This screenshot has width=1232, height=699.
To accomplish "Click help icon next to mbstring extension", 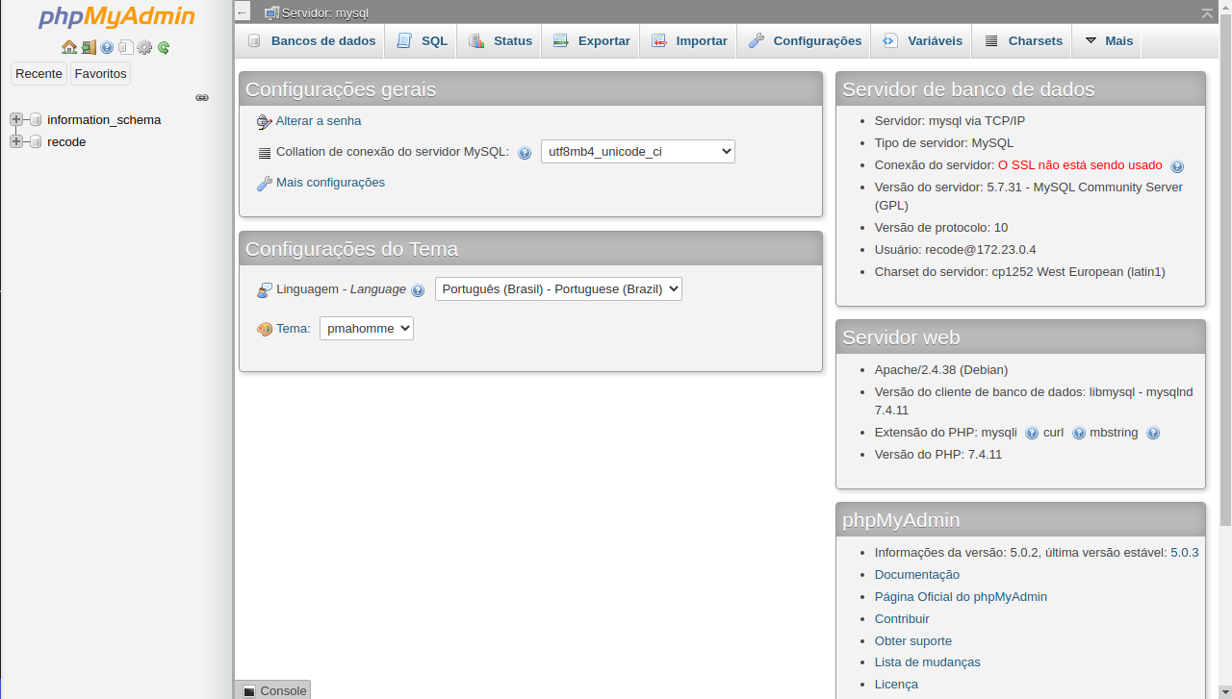I will (1153, 434).
